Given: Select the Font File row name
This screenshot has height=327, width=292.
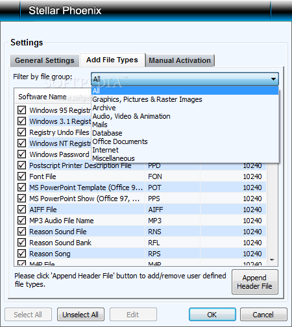Looking at the screenshot, I should pyautogui.click(x=43, y=176).
